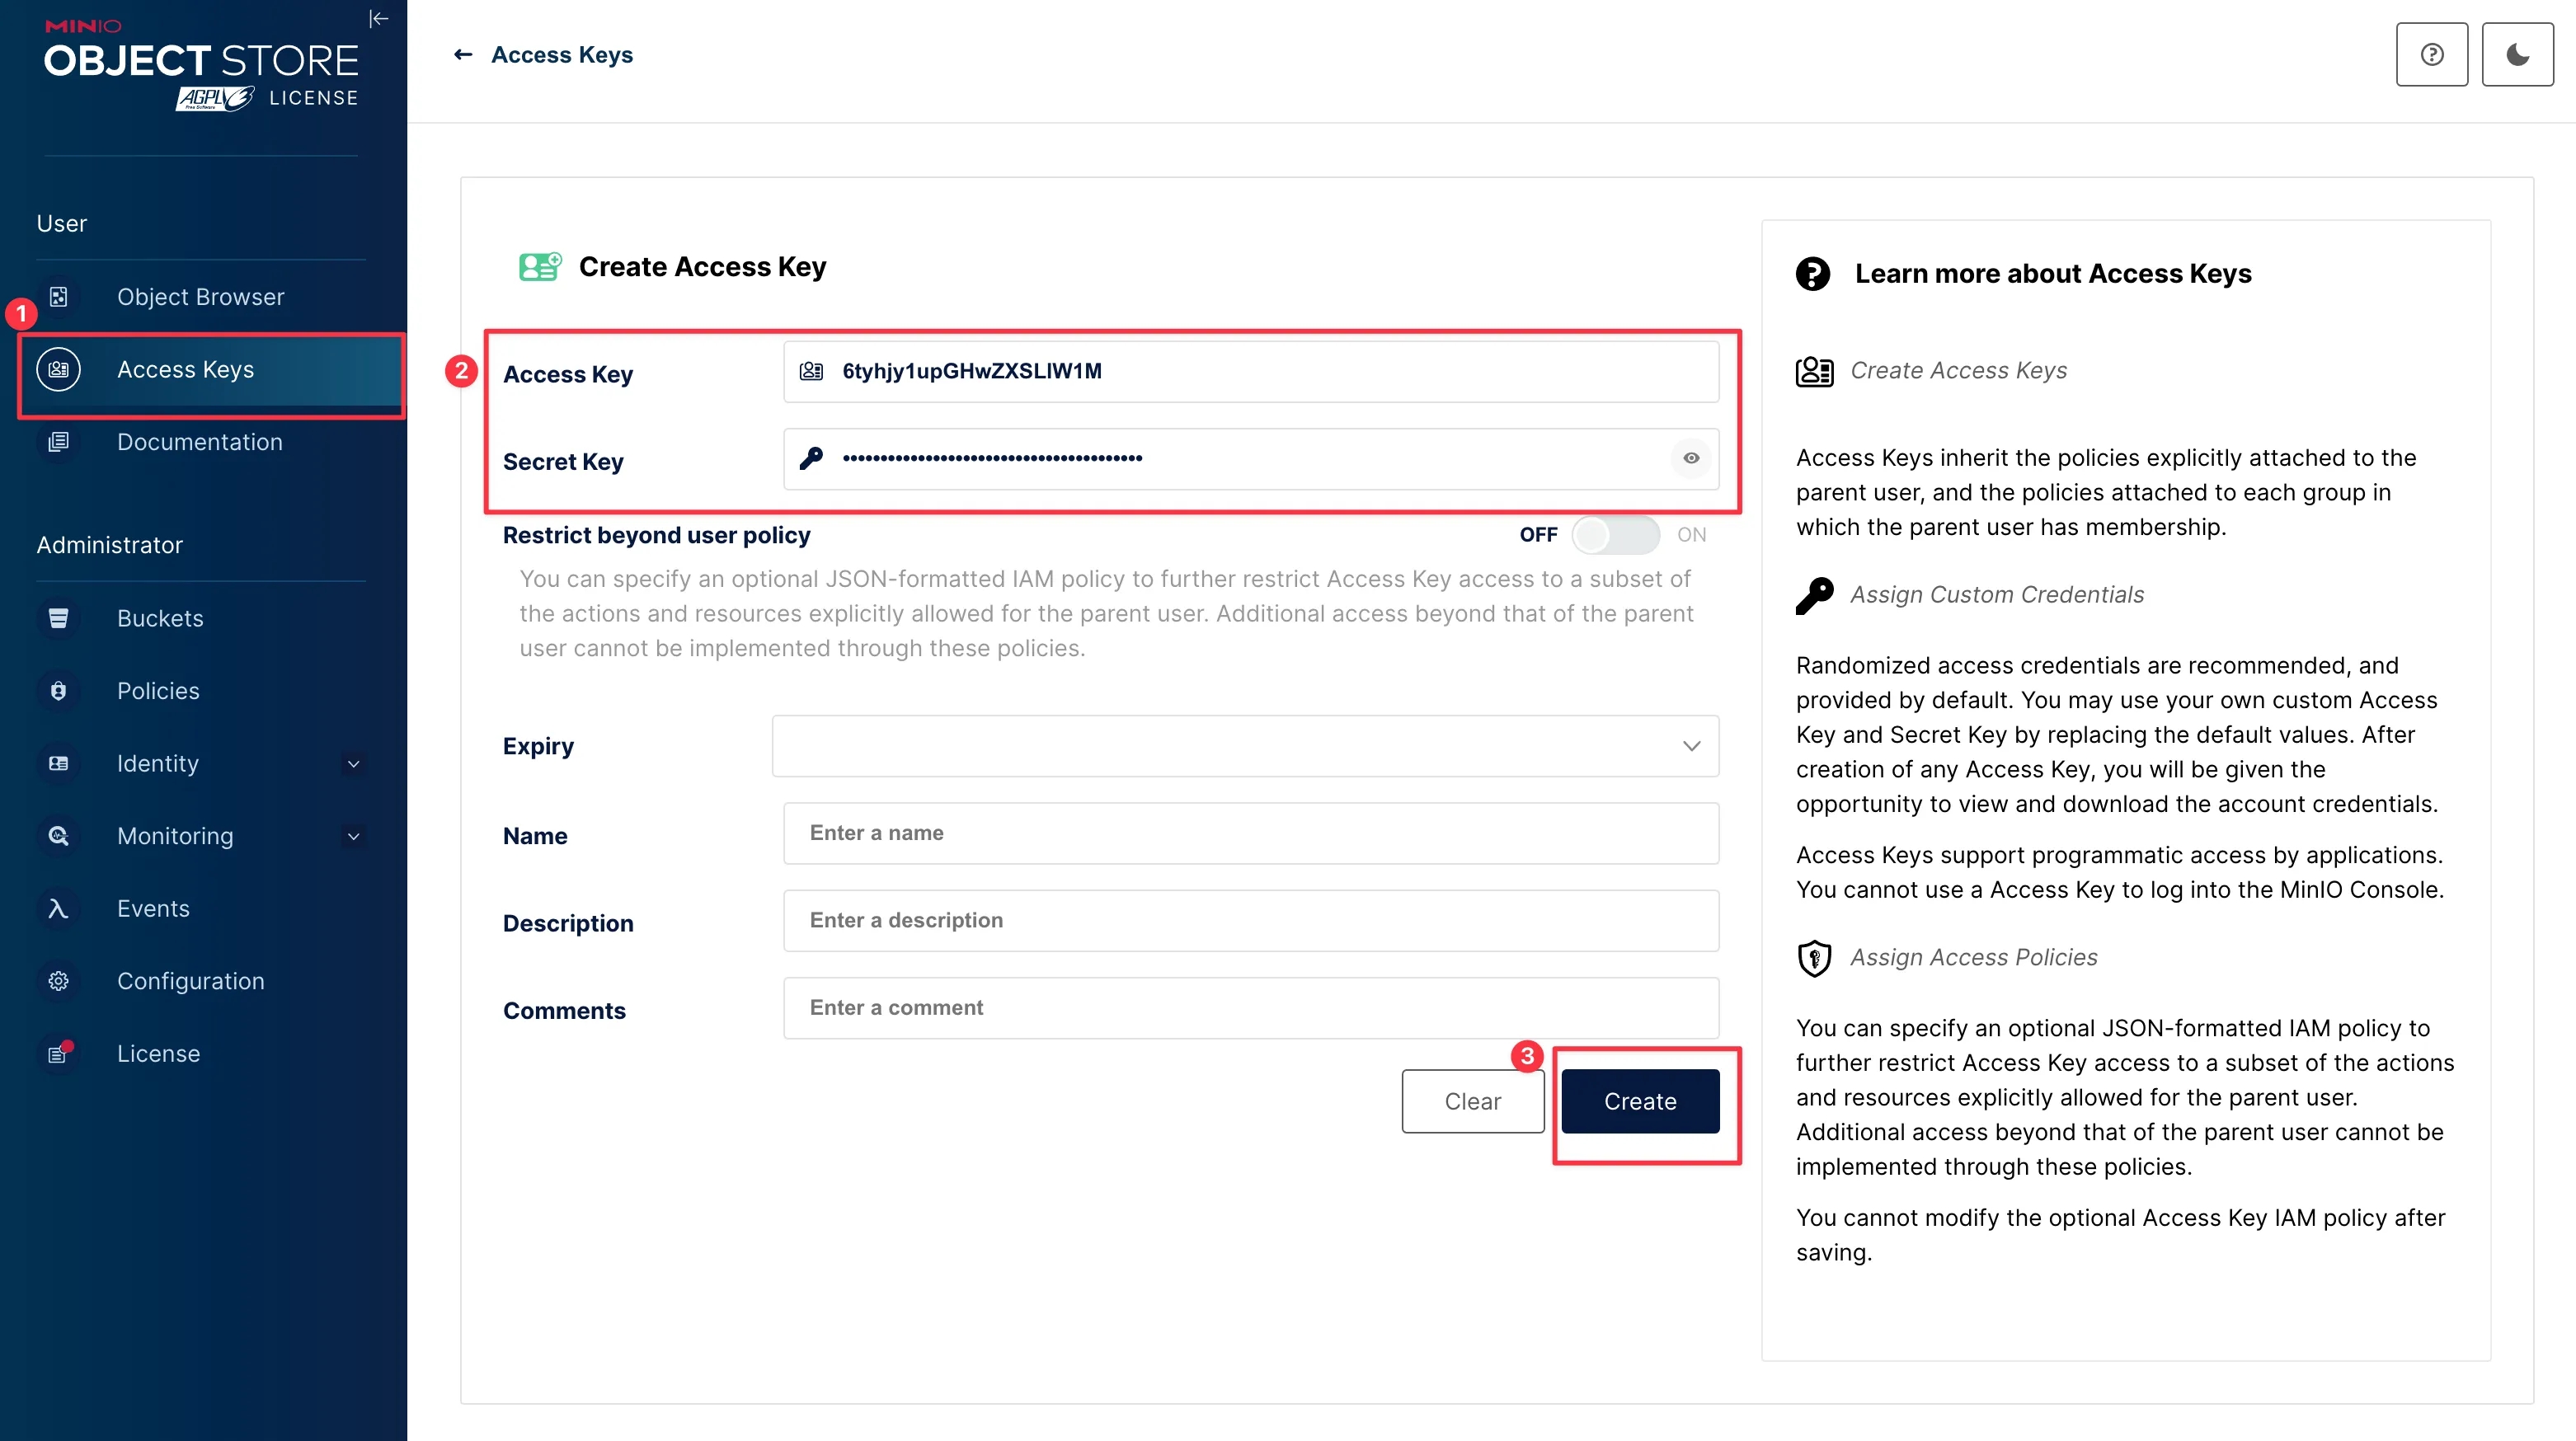
Task: Click the Enter a description field
Action: 1250,920
